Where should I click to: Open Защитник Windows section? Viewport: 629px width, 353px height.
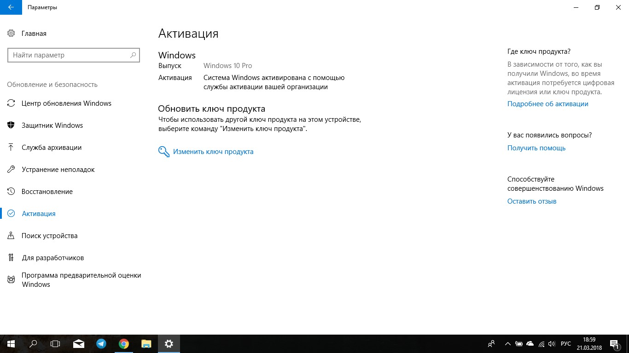pos(52,125)
